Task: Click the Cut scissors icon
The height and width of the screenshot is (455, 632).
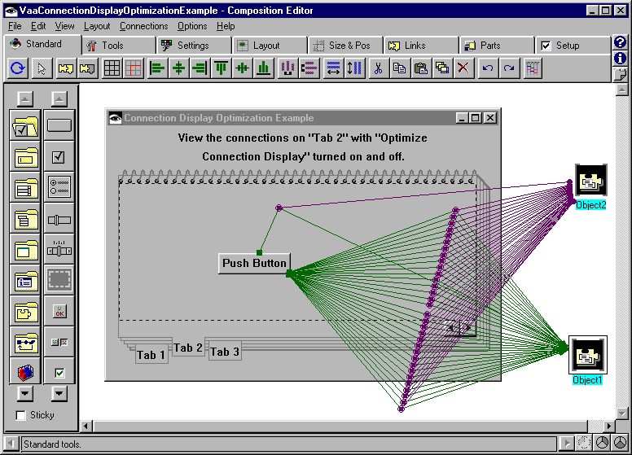Action: 377,68
